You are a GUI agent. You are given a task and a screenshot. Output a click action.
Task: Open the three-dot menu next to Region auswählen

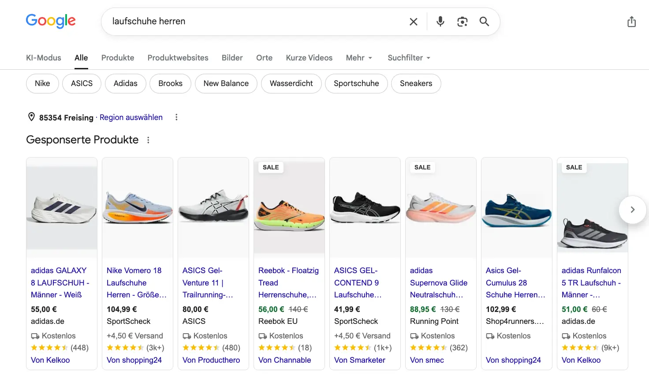pyautogui.click(x=176, y=117)
